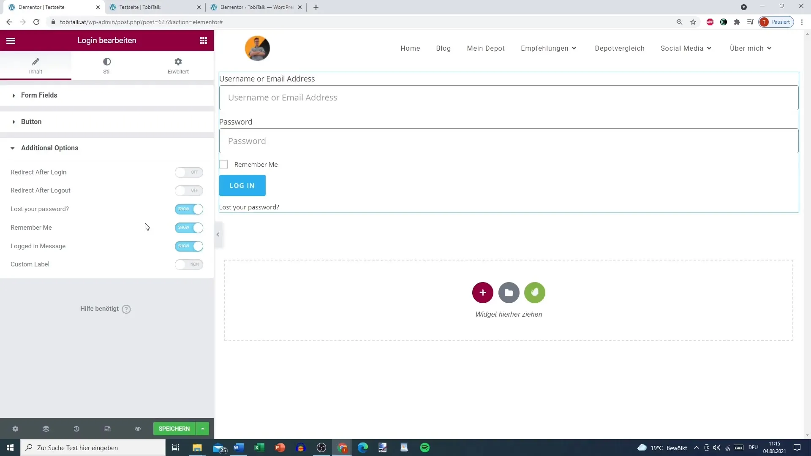Open the Mein Depot menu item
The width and height of the screenshot is (811, 456).
[x=486, y=48]
